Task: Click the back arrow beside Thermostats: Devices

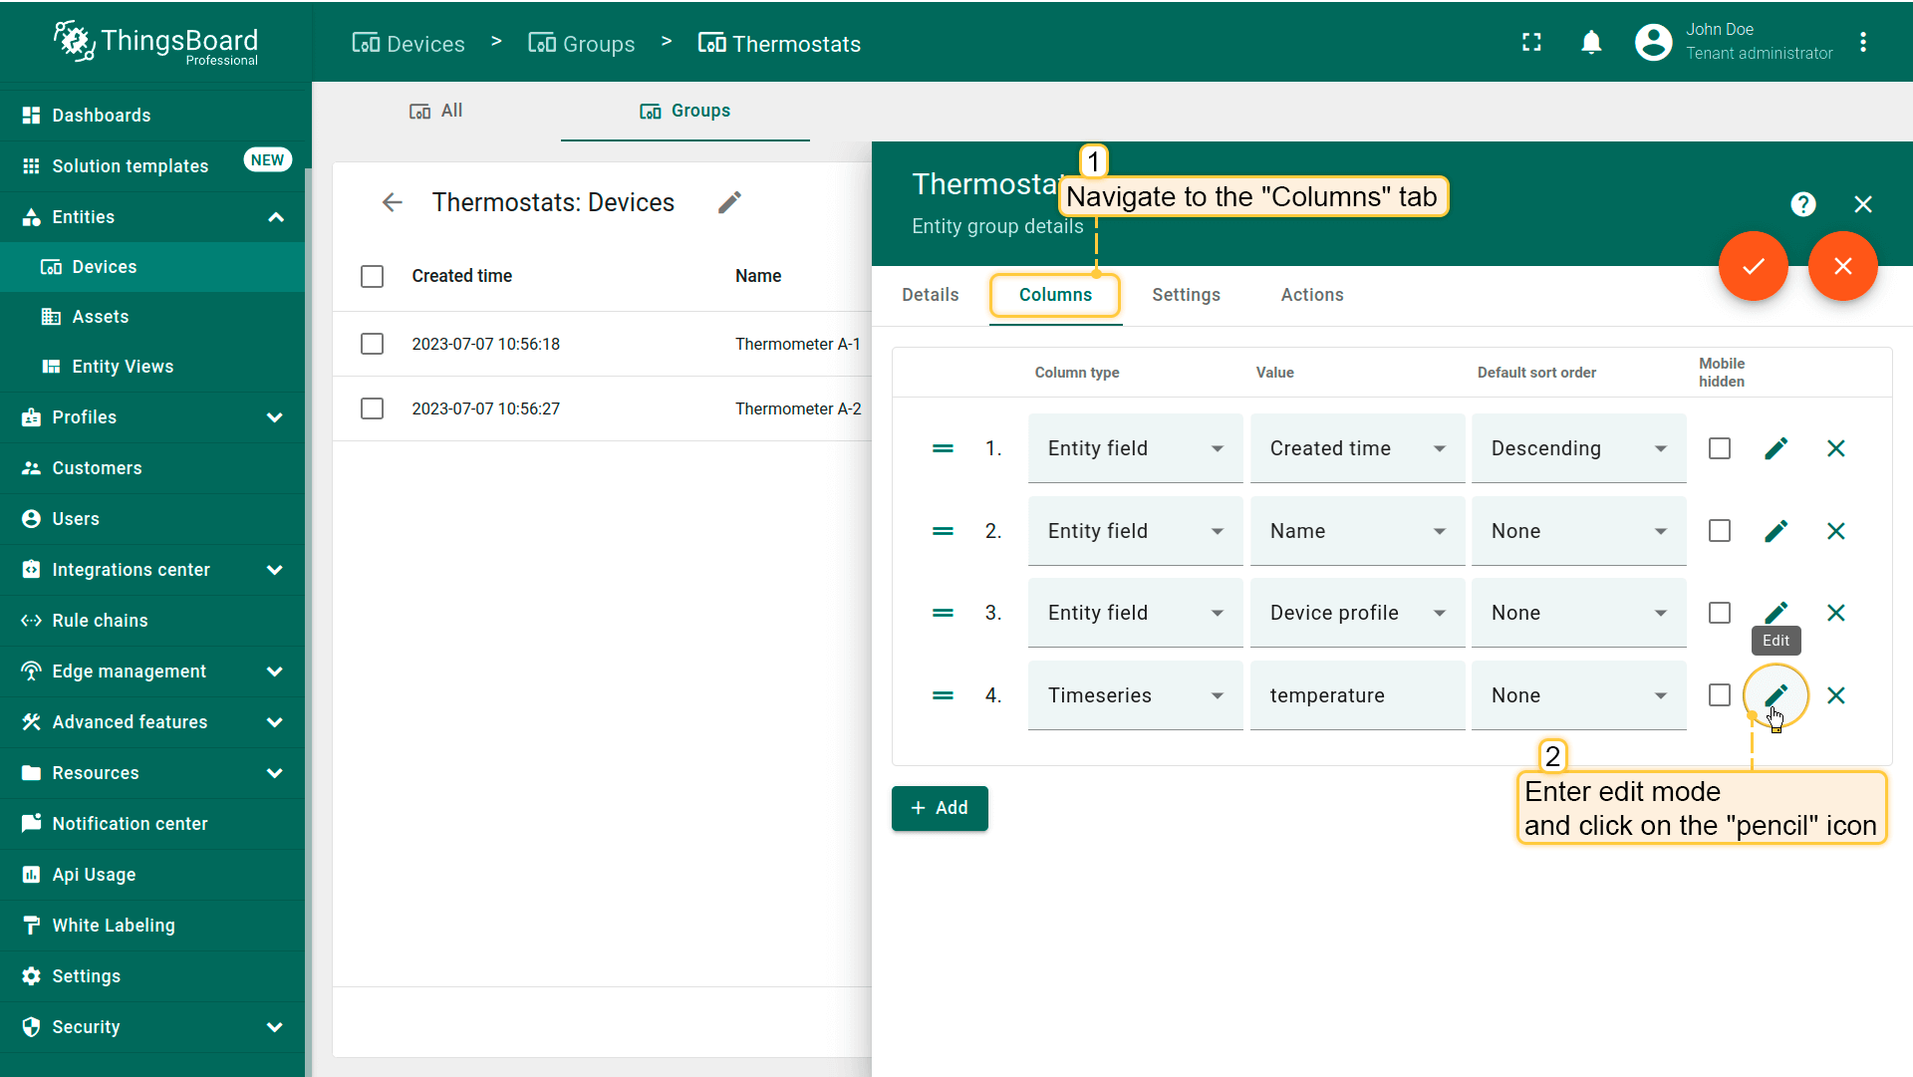Action: 392,202
